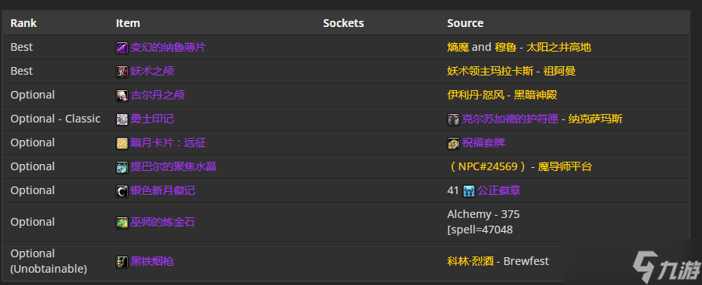
Task: Click the 古尔丹之颅 item icon
Action: point(122,96)
